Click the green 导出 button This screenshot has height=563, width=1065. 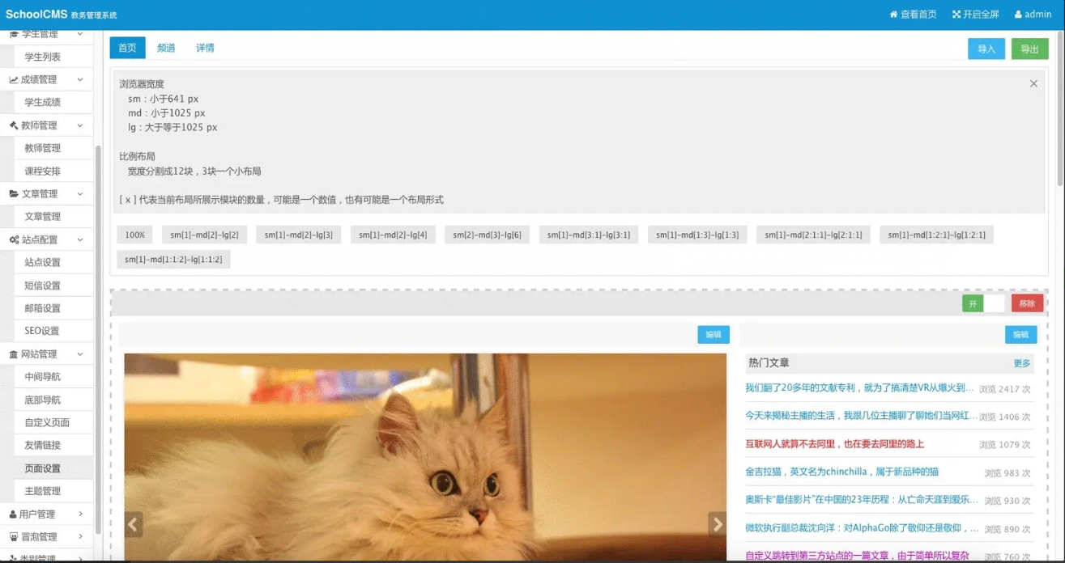(1029, 49)
